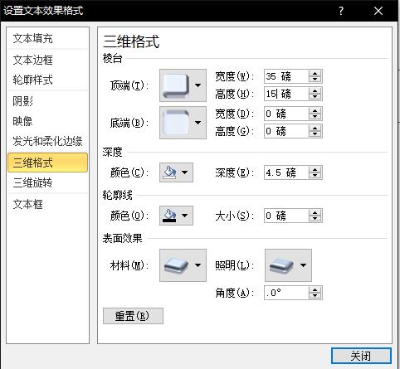Select 轮廓样式 category
Image resolution: width=400 pixels, height=369 pixels.
pyautogui.click(x=47, y=80)
